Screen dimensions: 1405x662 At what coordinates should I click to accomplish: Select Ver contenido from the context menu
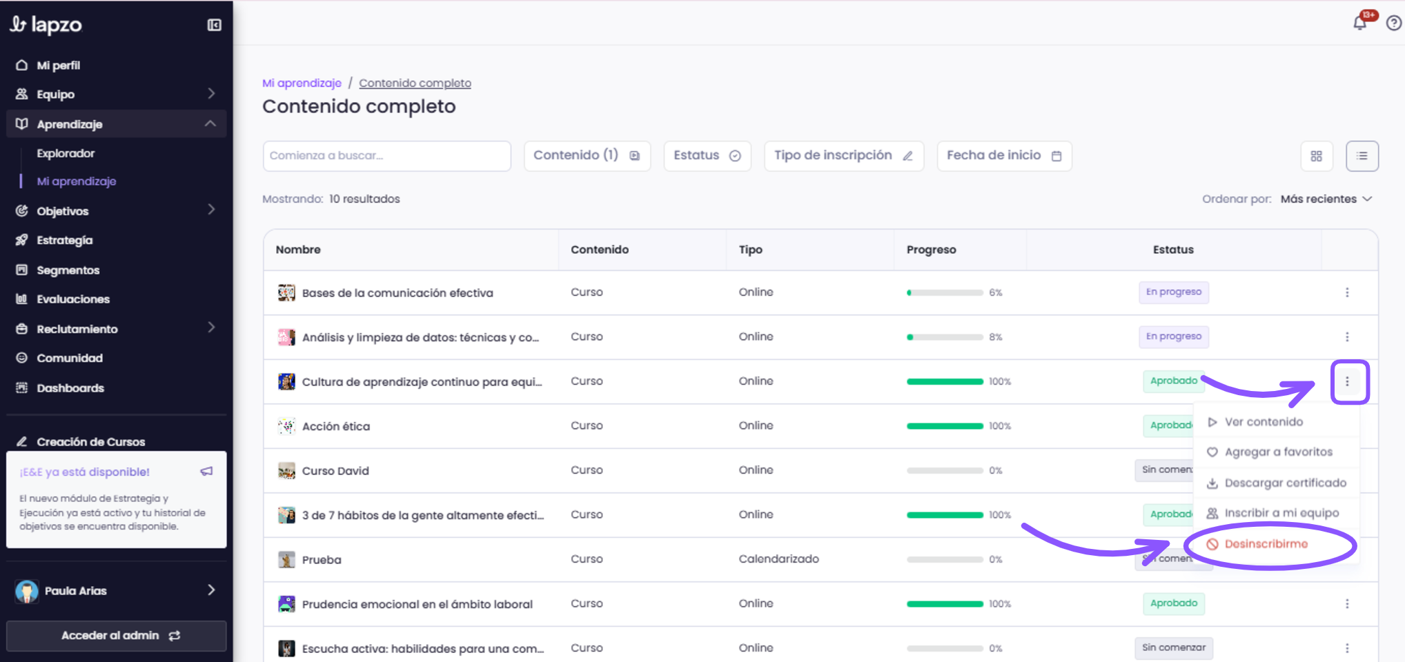(x=1276, y=422)
